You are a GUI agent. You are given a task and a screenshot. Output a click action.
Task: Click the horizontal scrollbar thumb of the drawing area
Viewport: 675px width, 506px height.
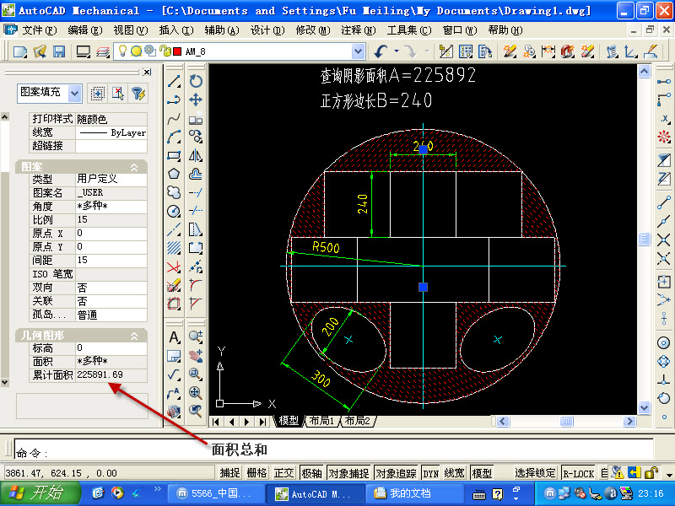click(x=566, y=421)
